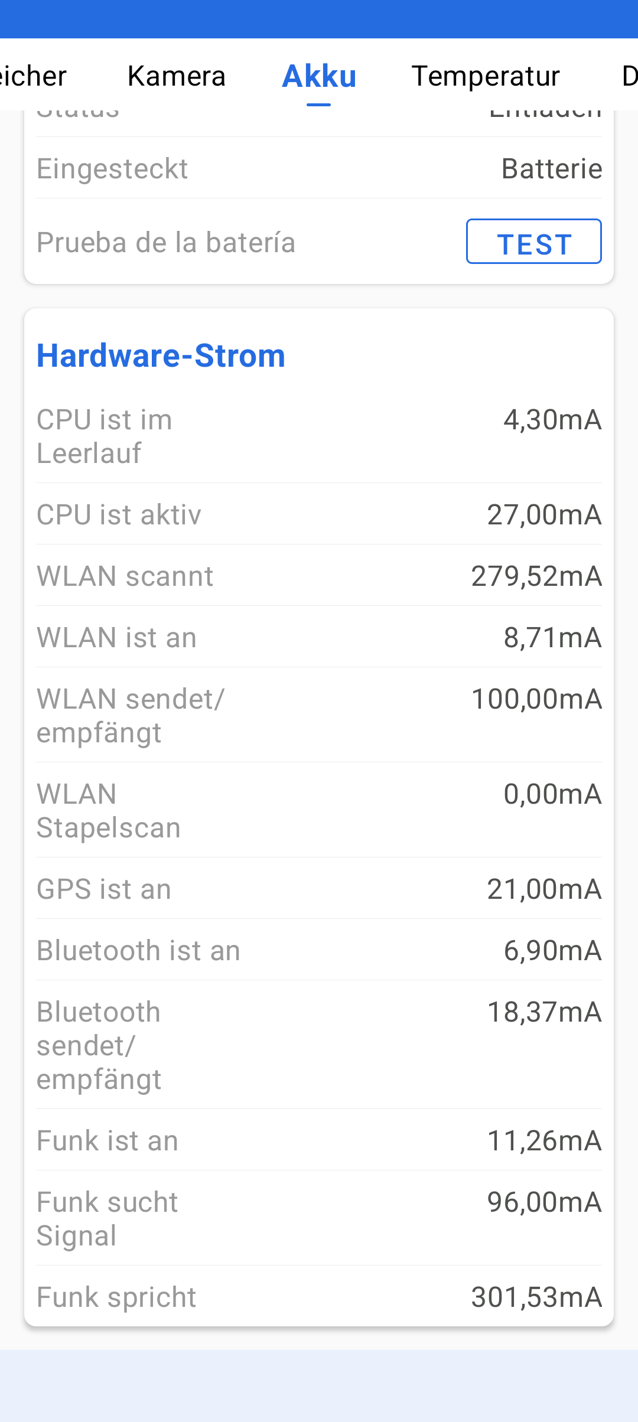The image size is (638, 1422).
Task: Start the battery TEST
Action: click(534, 242)
